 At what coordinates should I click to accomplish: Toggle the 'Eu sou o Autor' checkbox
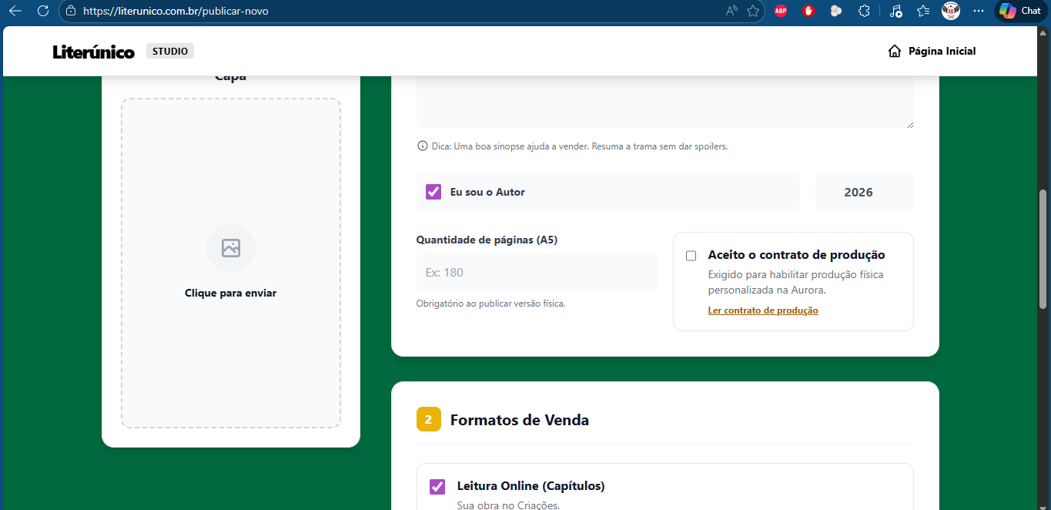pyautogui.click(x=433, y=192)
